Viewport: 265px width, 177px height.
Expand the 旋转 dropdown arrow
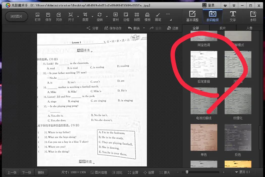(107, 17)
